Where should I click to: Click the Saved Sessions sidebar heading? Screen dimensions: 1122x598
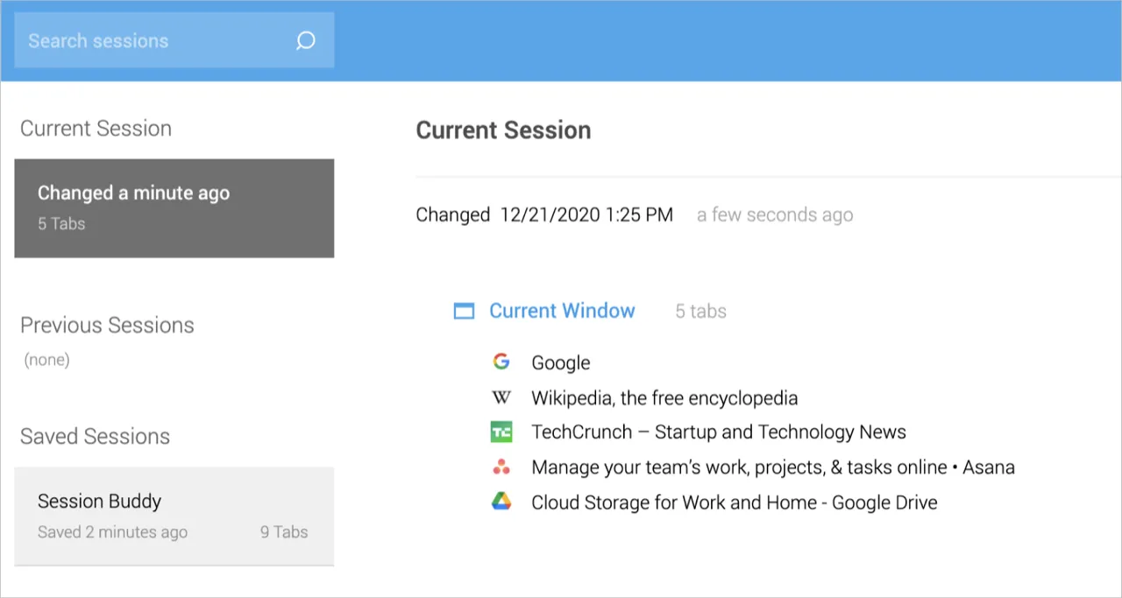pyautogui.click(x=95, y=436)
